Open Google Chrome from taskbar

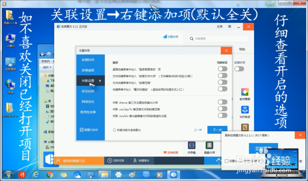pyautogui.click(x=50, y=175)
